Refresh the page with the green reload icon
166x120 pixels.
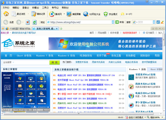click(x=34, y=22)
